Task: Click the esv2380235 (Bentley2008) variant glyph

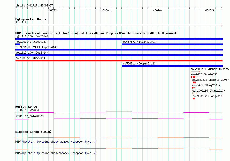Action: (194, 82)
